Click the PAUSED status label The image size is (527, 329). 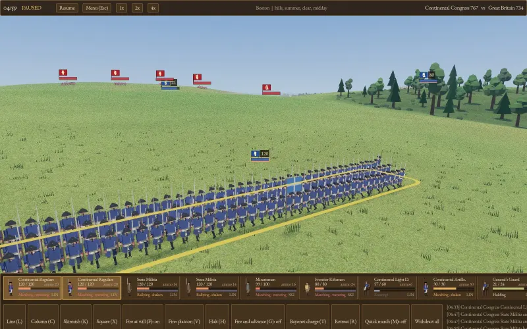(32, 8)
